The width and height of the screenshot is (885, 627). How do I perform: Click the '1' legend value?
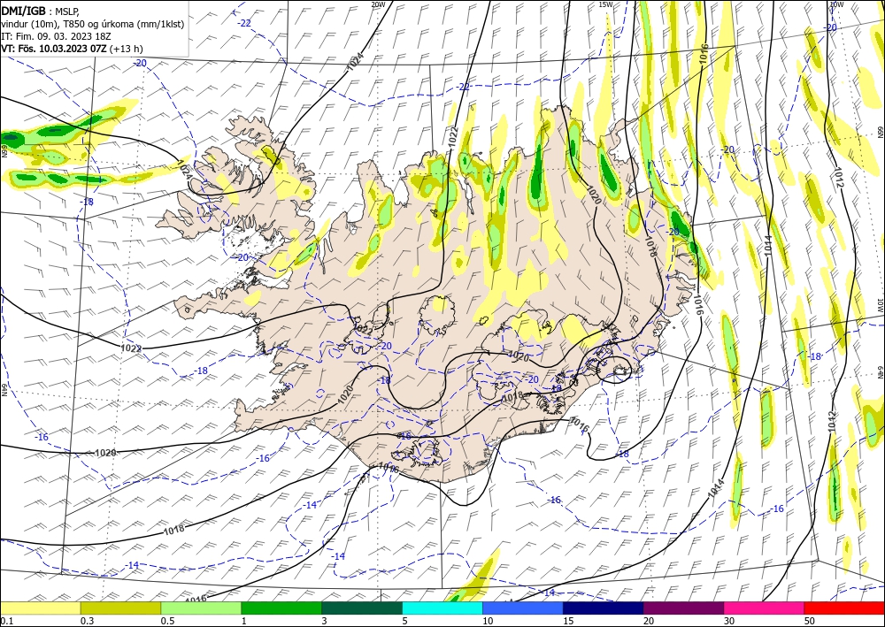(244, 621)
